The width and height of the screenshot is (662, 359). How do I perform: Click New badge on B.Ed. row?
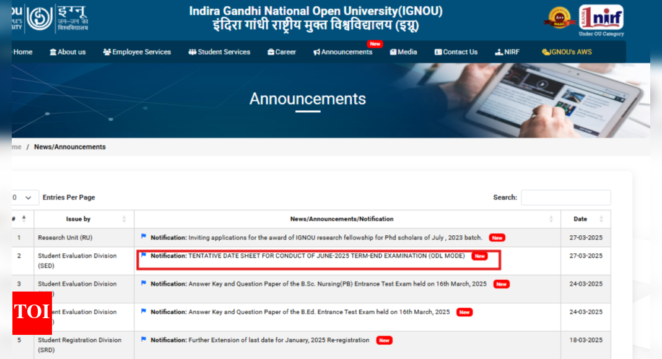[464, 312]
